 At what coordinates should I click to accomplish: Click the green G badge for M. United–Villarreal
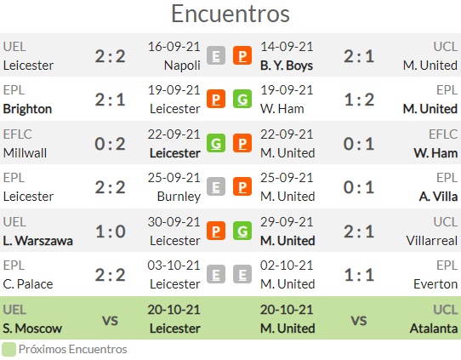pos(242,231)
